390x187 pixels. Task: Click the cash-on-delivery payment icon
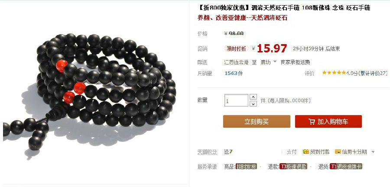click(305, 152)
